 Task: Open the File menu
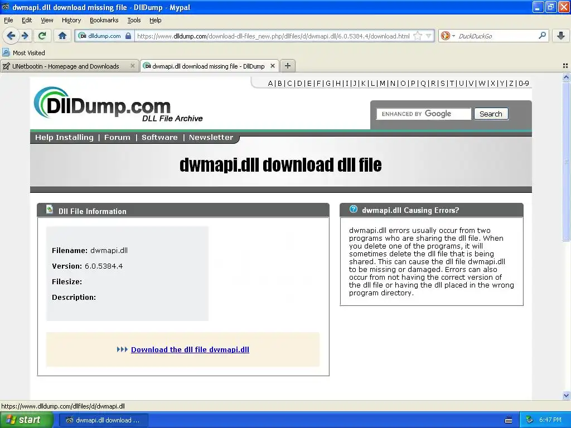(8, 20)
